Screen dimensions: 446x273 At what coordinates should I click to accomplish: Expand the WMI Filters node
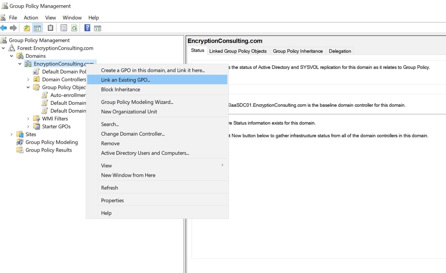click(28, 119)
